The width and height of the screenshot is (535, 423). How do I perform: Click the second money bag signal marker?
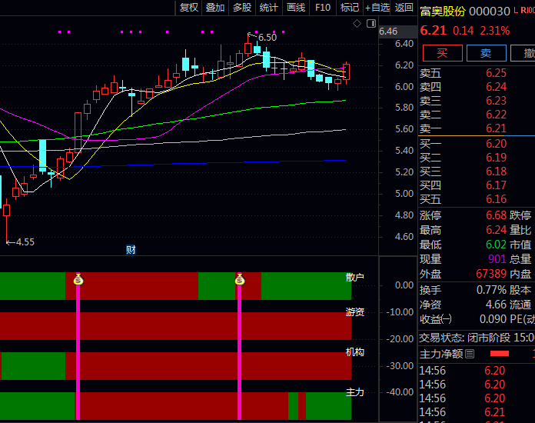point(240,280)
